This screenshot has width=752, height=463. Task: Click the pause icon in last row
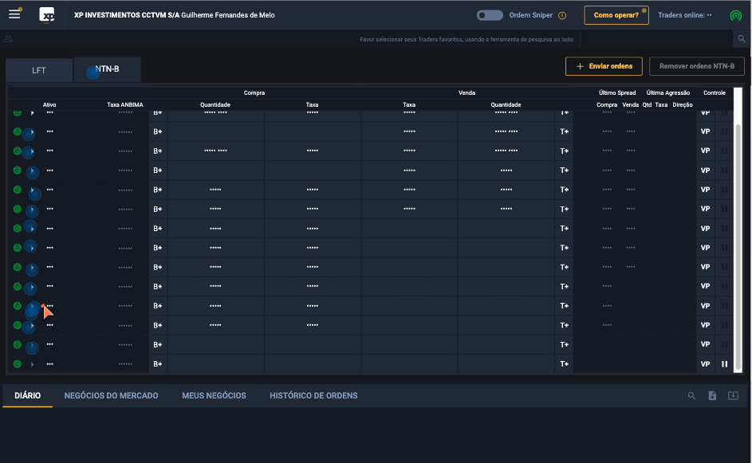725,364
